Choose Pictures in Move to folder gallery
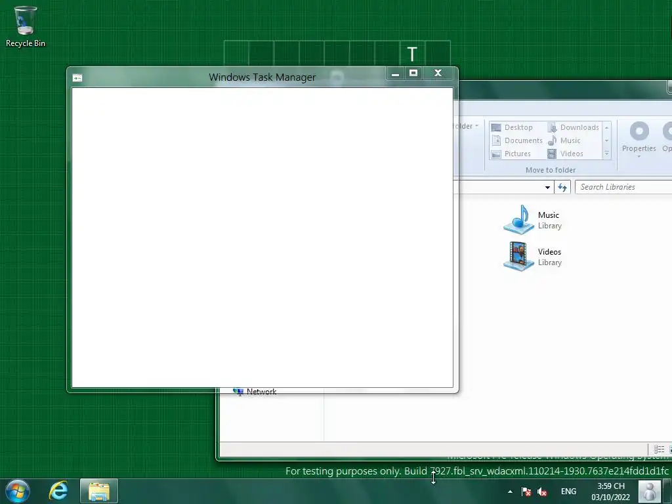 pos(511,154)
